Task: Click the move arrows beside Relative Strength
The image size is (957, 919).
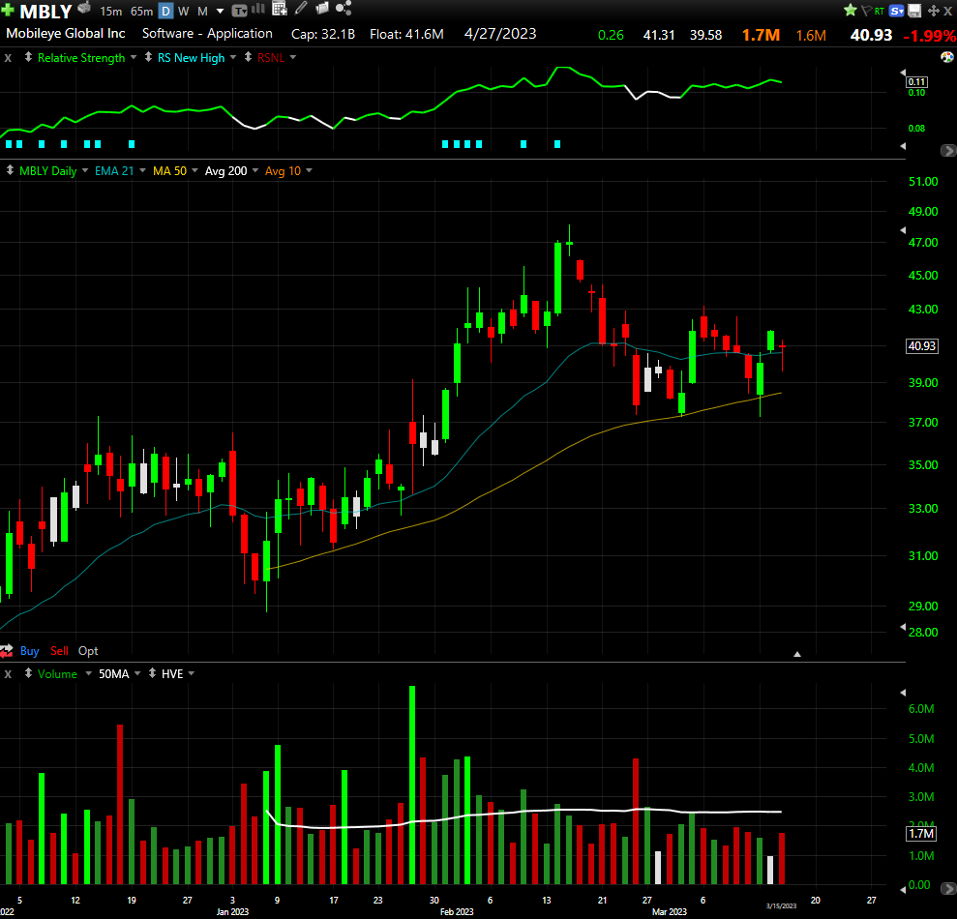Action: click(x=28, y=57)
